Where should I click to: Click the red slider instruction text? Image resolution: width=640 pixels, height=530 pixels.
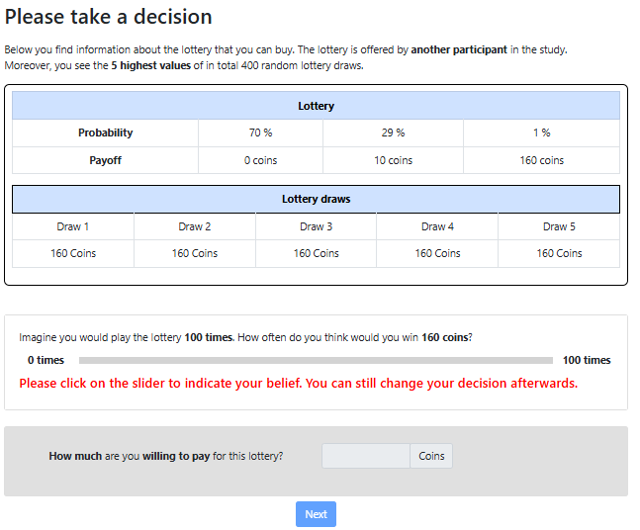[298, 384]
